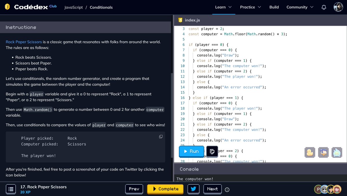Go to the Next exercise
The width and height of the screenshot is (347, 196).
213,189
